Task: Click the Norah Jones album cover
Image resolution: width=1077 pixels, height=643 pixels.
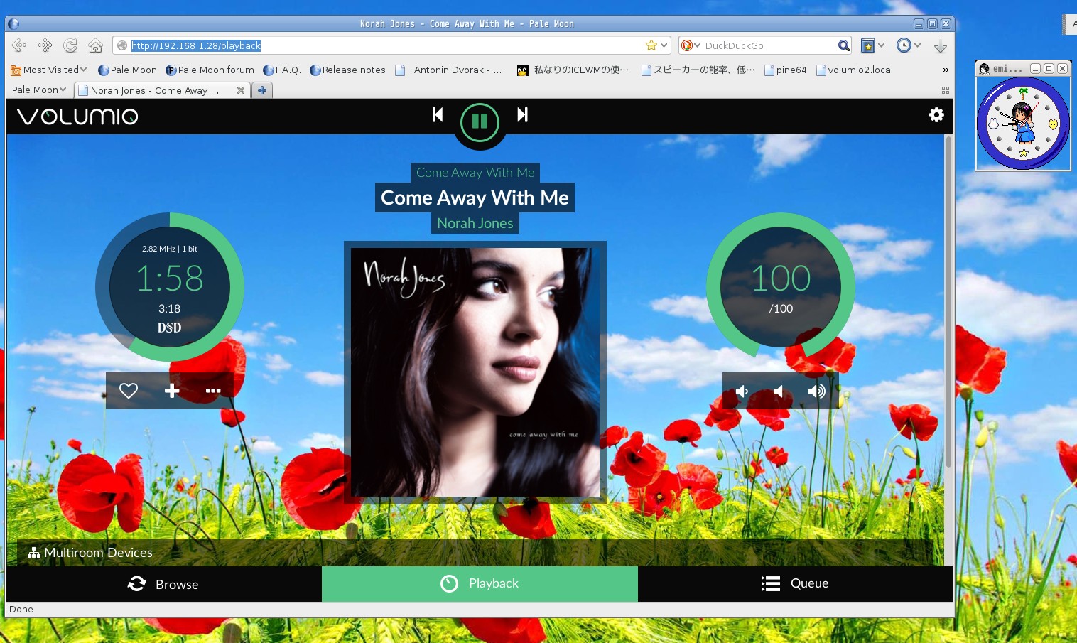Action: 475,372
